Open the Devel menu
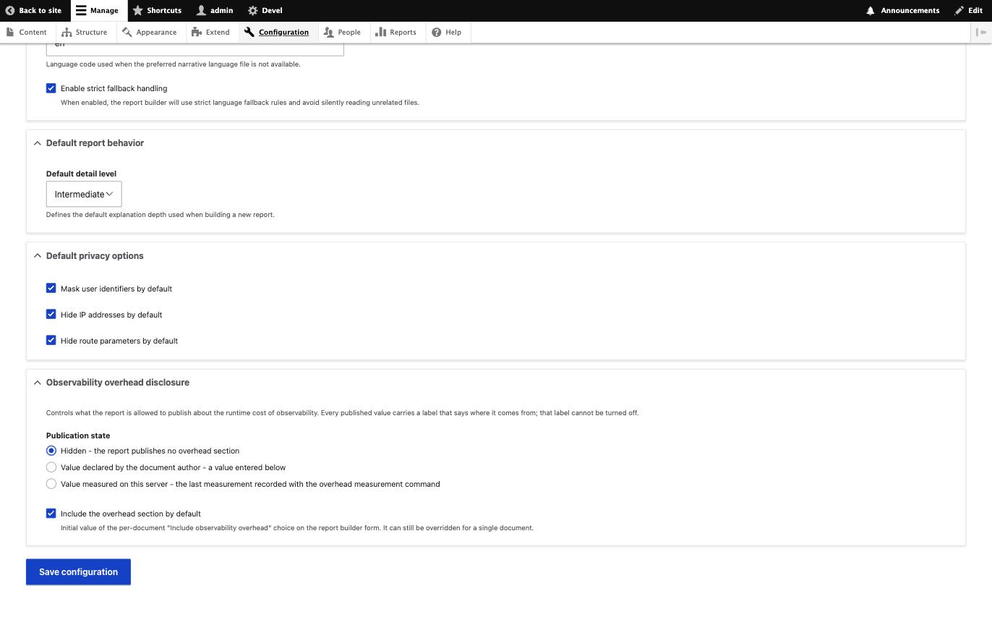This screenshot has height=638, width=992. 265,11
